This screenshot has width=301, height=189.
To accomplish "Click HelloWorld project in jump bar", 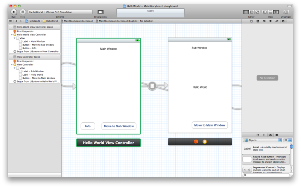I will click(33, 21).
